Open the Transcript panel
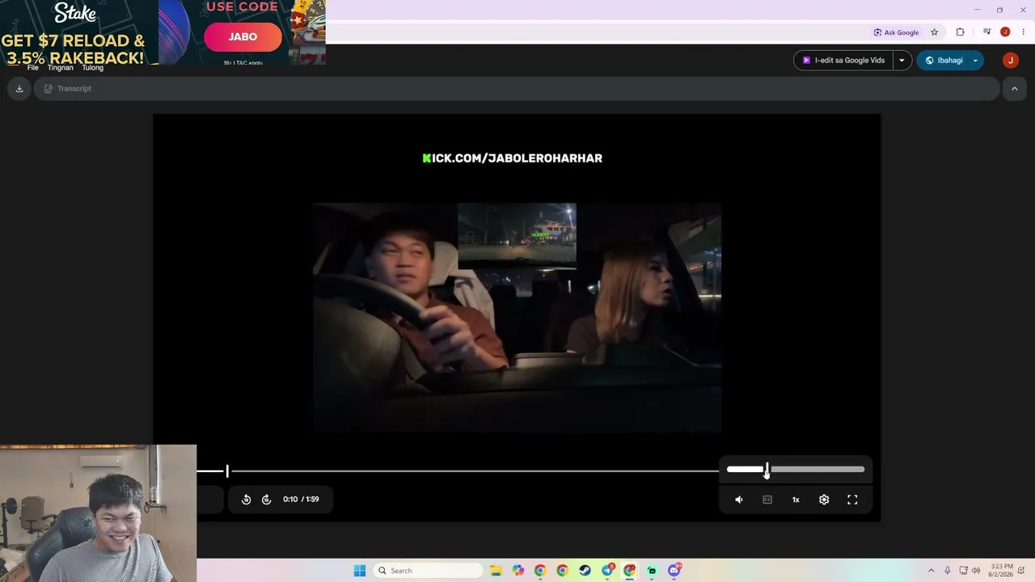1035x582 pixels. [x=68, y=89]
